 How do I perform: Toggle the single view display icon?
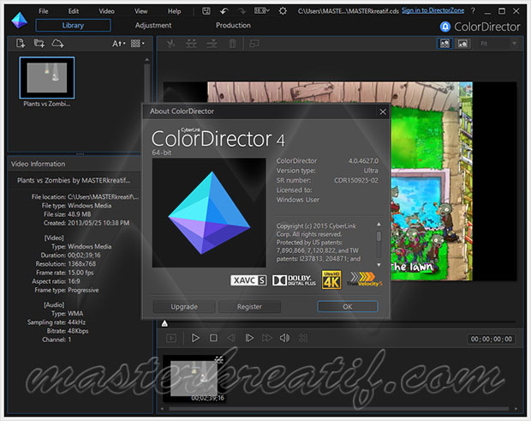(462, 44)
